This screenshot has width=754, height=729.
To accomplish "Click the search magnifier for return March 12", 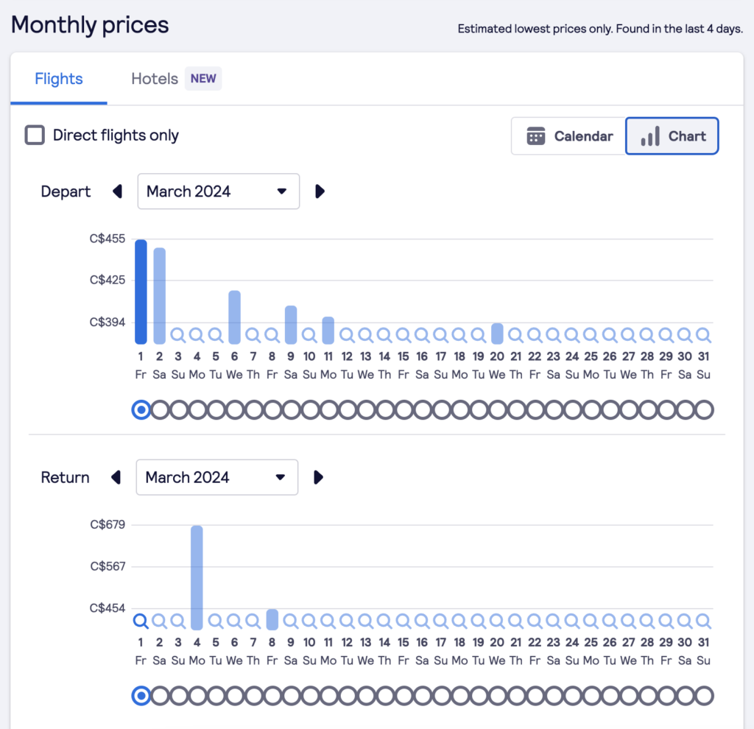I will click(x=347, y=621).
